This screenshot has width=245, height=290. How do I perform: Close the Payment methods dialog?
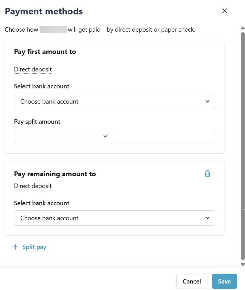pos(225,11)
